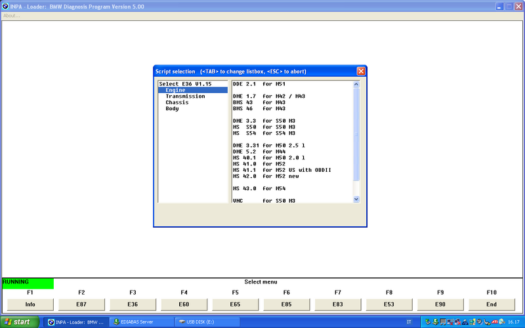Switch to USB DISK (E:) taskbar item
The height and width of the screenshot is (328, 525).
pos(207,322)
